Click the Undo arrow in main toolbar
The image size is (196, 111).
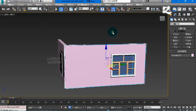[x=3, y=9]
